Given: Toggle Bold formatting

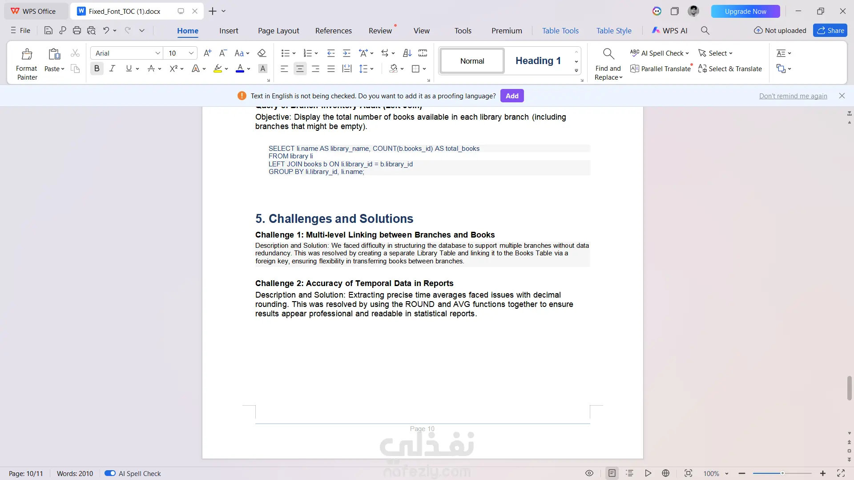Looking at the screenshot, I should 97,69.
